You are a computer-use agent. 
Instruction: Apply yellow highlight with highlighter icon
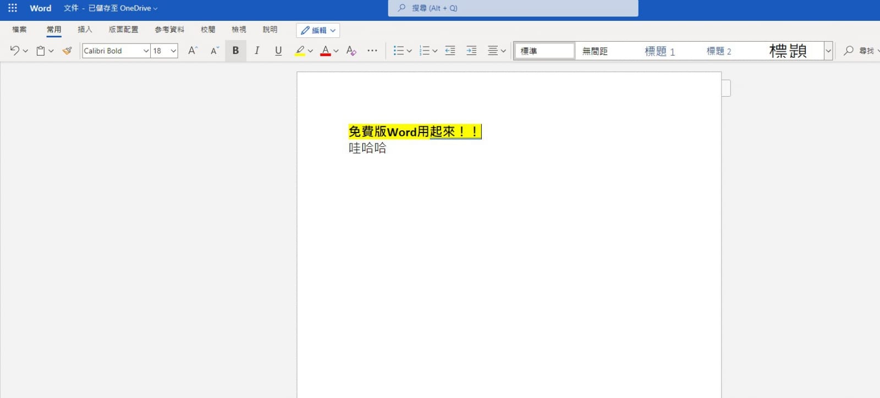click(x=300, y=51)
